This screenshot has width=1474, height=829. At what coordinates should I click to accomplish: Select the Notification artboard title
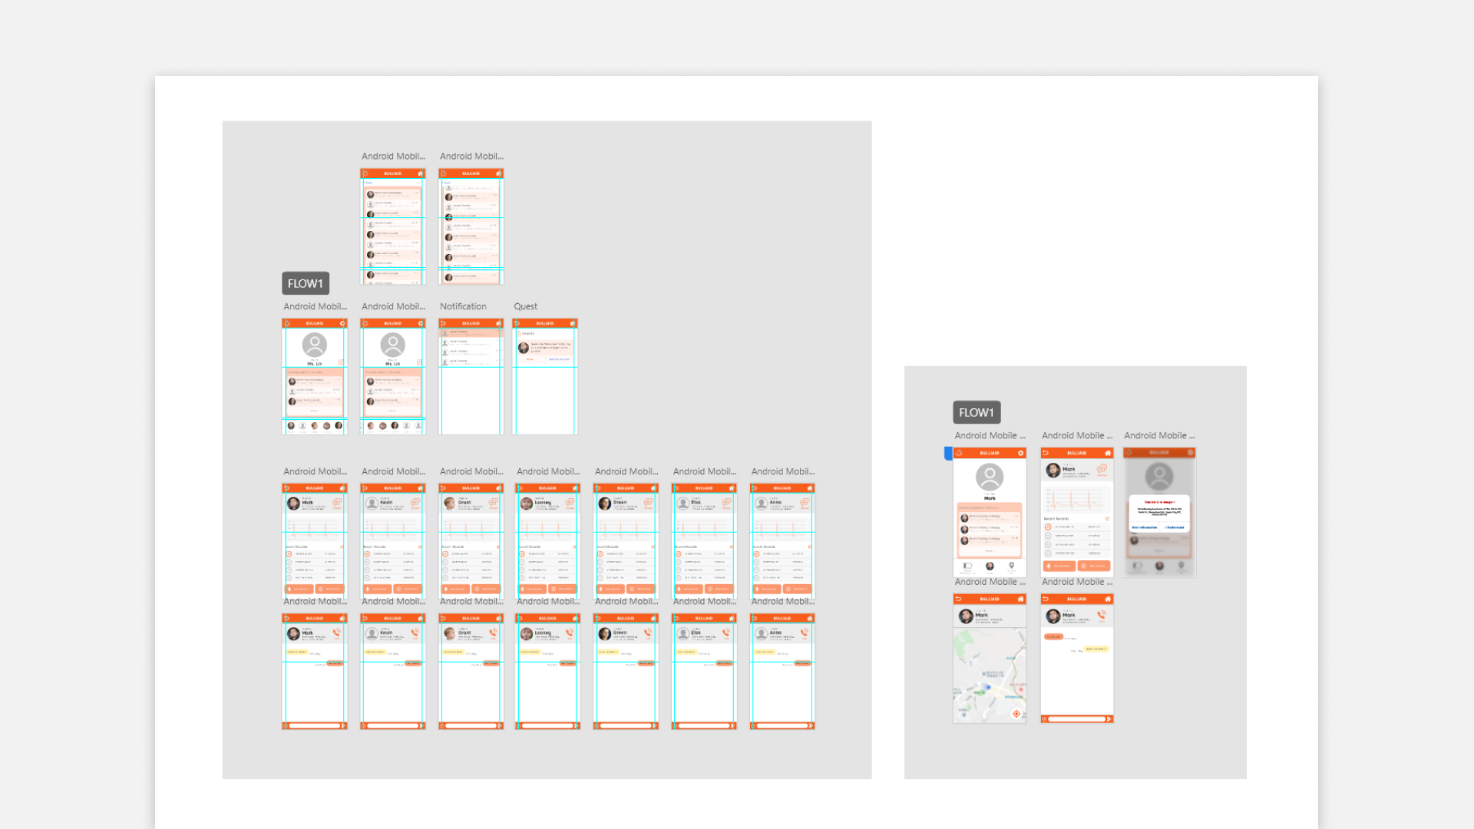[462, 306]
